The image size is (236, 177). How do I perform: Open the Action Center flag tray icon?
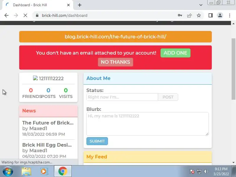click(x=192, y=171)
